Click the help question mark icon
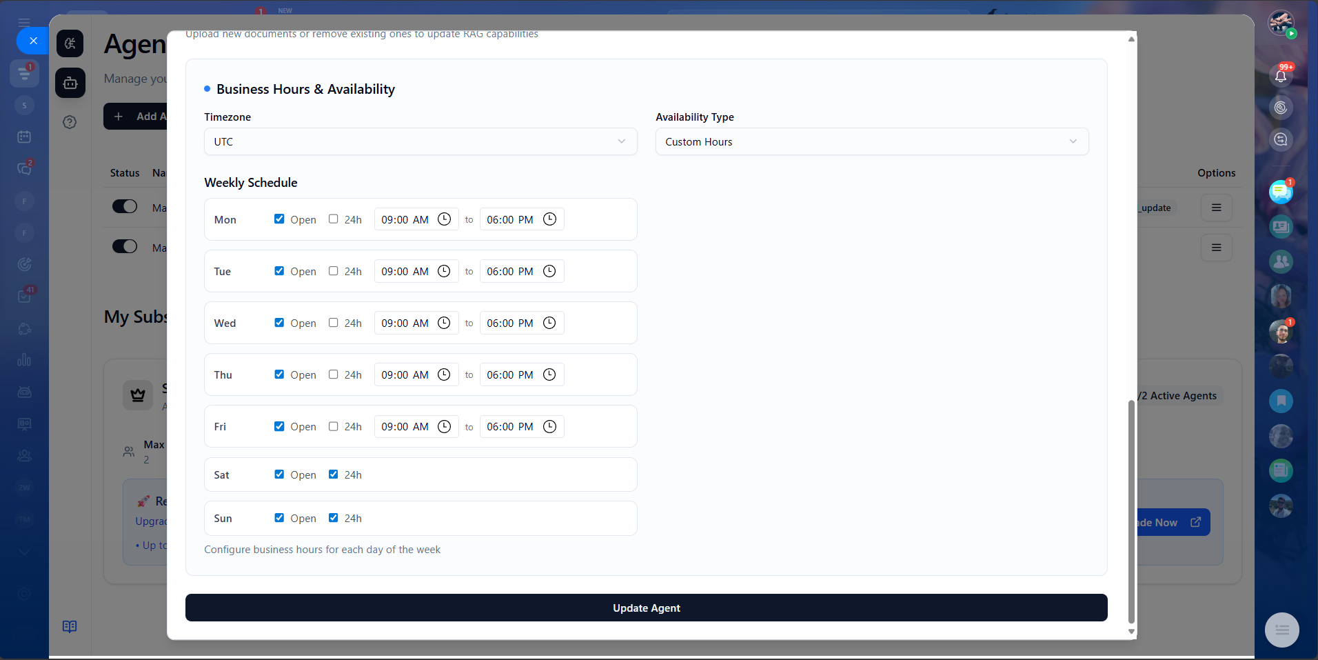 pos(70,122)
